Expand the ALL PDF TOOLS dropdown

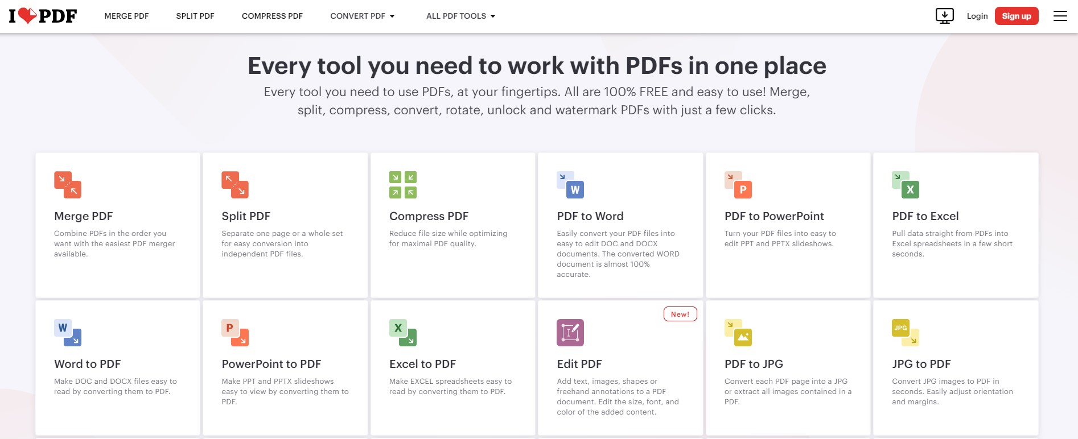[x=461, y=16]
